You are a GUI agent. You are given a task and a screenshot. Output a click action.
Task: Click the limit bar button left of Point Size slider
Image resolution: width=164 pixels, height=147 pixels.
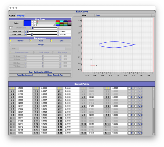click(25, 31)
